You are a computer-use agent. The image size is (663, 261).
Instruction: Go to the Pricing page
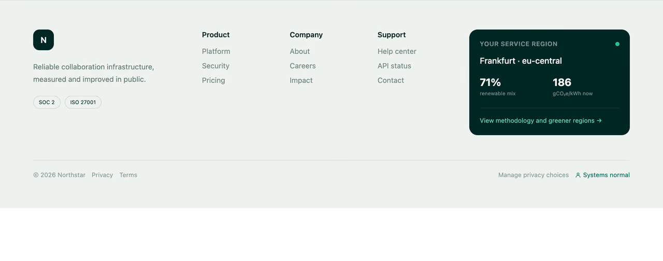[213, 80]
